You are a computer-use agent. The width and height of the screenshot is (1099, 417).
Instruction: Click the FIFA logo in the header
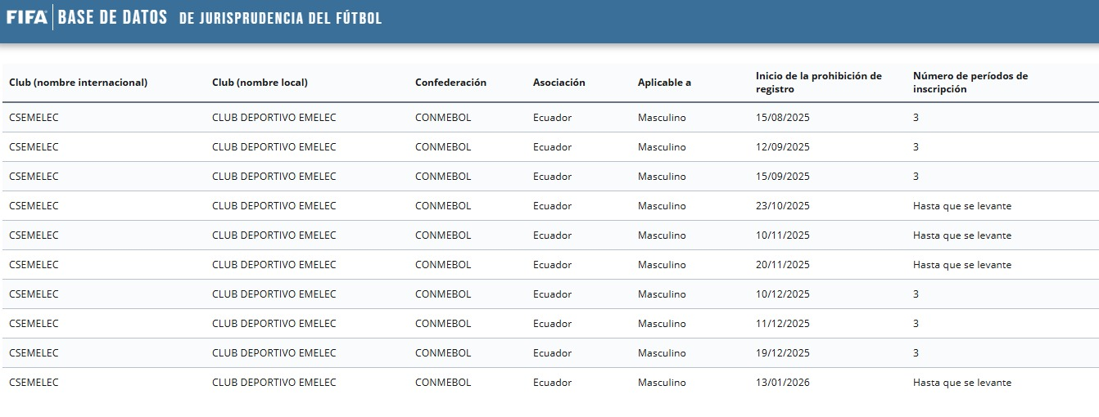27,17
